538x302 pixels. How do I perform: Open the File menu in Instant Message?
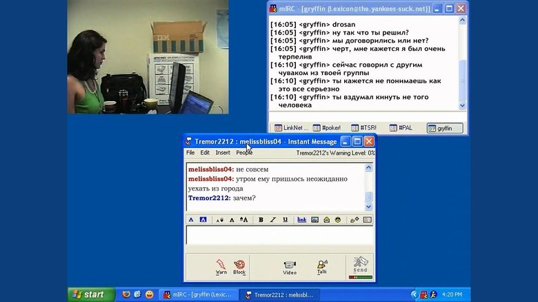click(190, 153)
